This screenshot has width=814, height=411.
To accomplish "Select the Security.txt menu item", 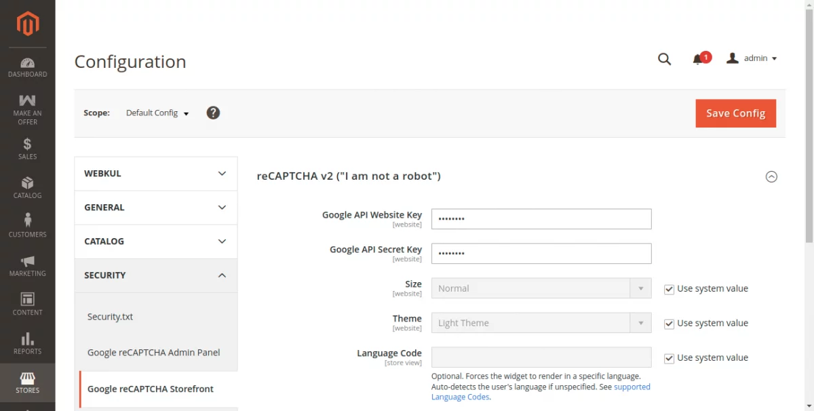I will (x=110, y=317).
